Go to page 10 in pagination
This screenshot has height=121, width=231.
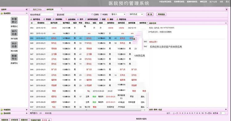tap(202, 113)
